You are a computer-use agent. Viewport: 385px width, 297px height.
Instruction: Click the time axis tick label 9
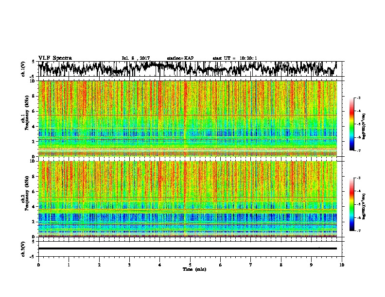coord(311,265)
